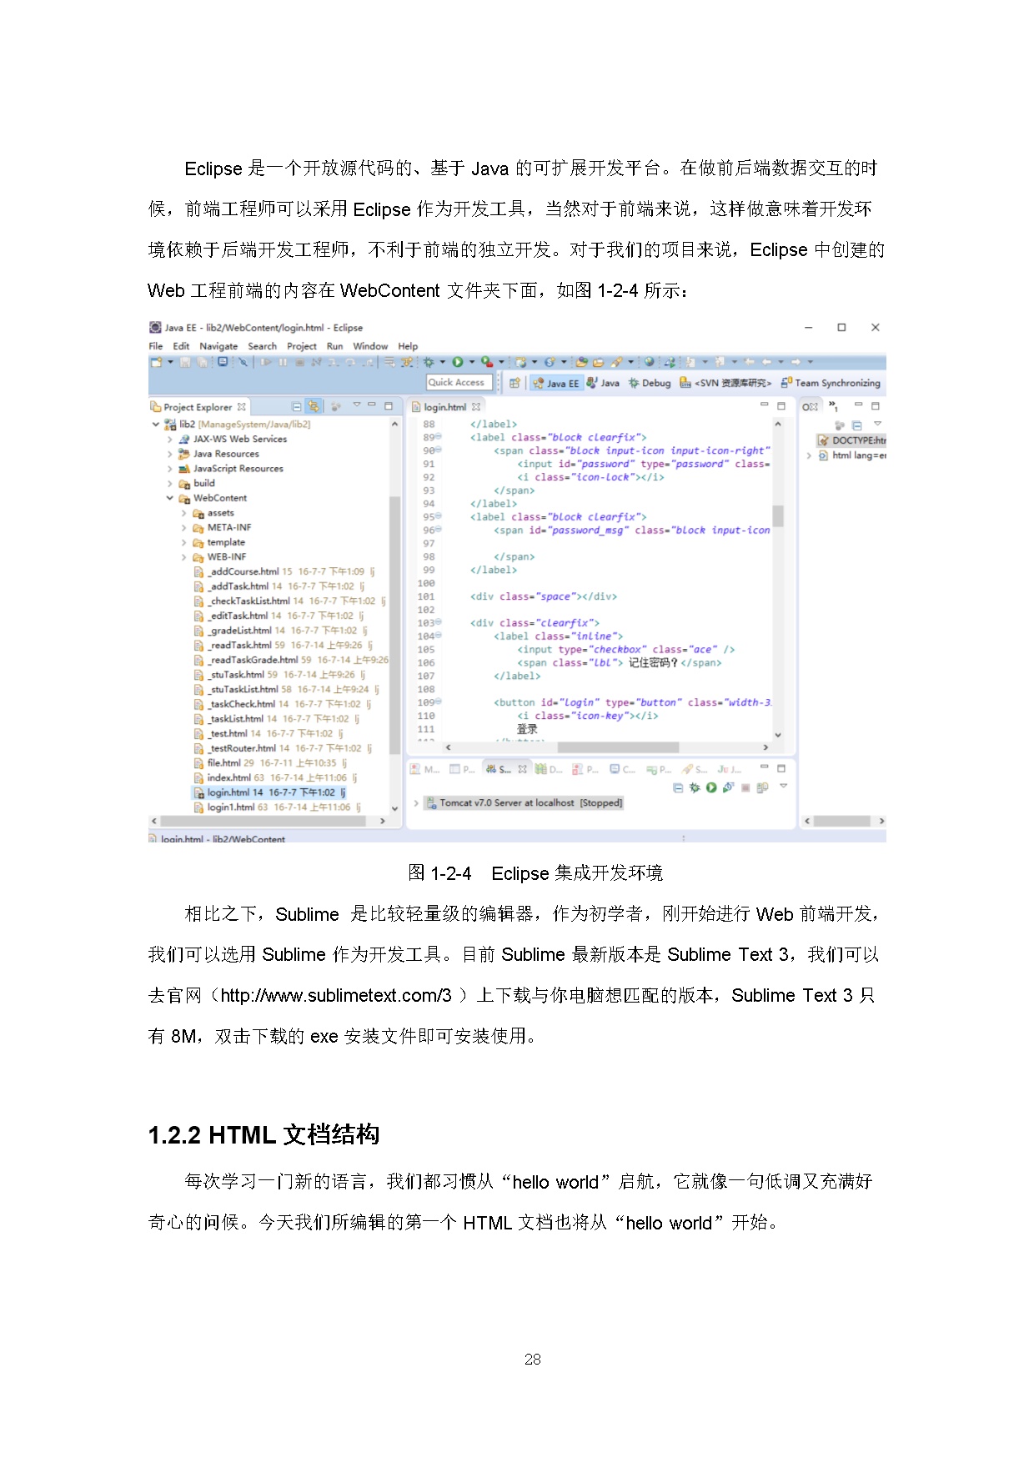Fold code at line 89 marker

439,436
